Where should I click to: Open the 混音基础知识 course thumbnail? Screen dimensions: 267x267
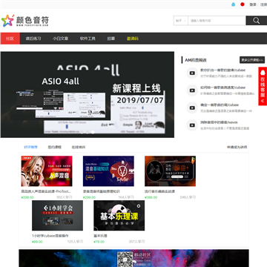[x=108, y=171]
